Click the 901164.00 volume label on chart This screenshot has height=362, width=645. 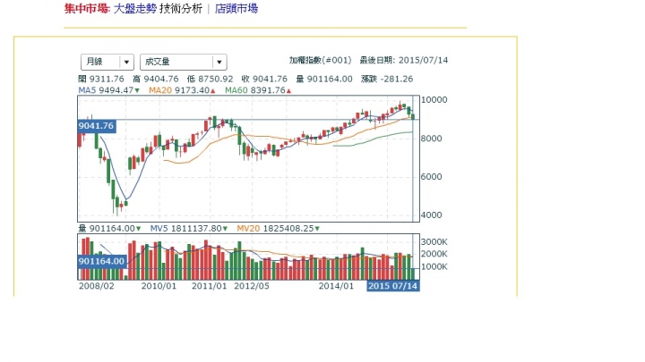pyautogui.click(x=101, y=261)
